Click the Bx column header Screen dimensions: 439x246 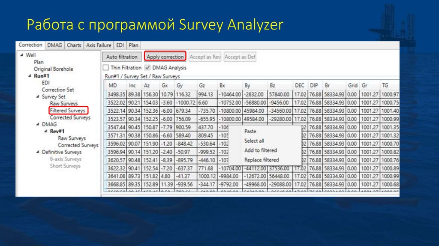point(230,86)
